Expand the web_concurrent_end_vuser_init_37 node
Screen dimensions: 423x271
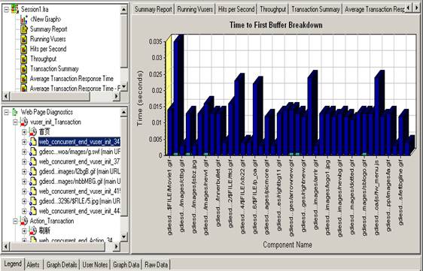pyautogui.click(x=24, y=161)
